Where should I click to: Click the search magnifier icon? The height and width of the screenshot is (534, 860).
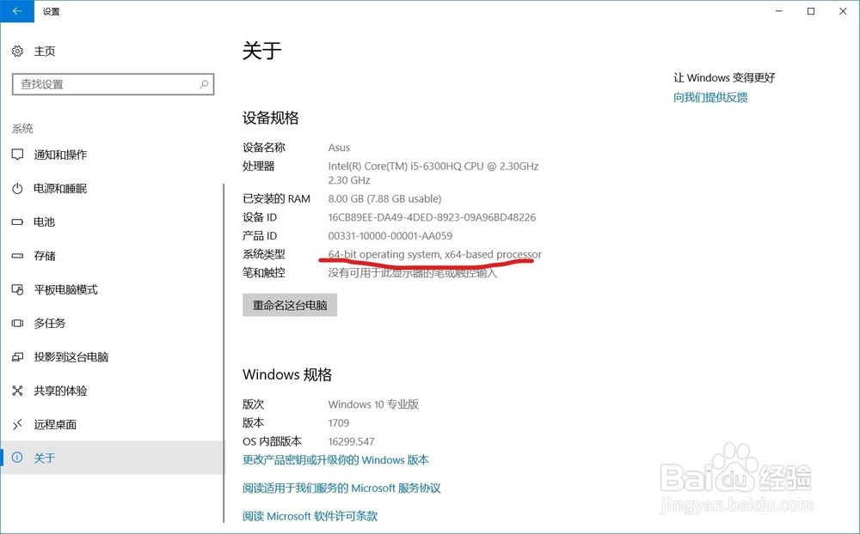(x=204, y=84)
